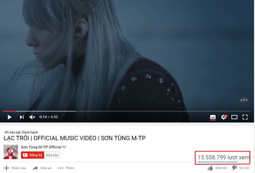
Task: Click the 13.538.799 lượt xem view count
Action: [223, 157]
